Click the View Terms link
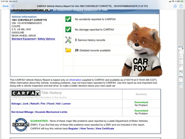 [87, 129]
